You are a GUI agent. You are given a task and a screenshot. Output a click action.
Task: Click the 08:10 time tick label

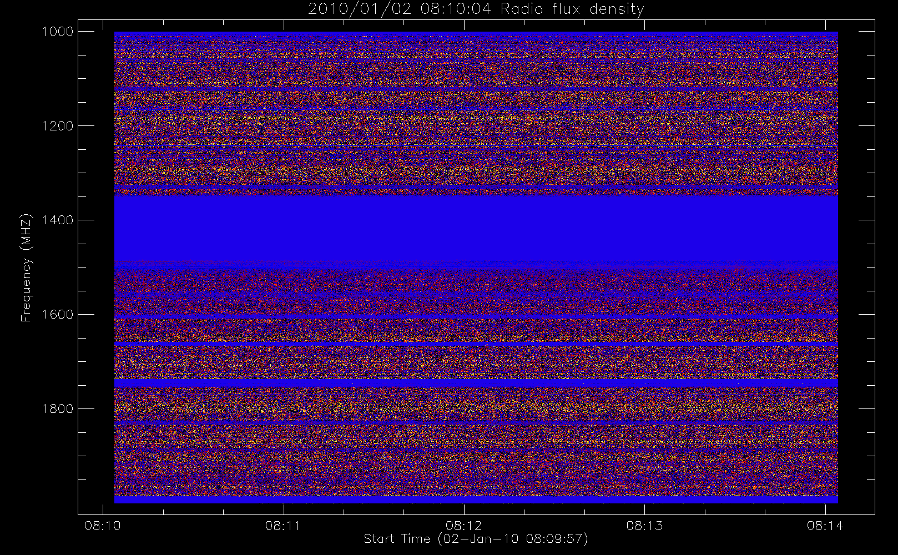(102, 526)
